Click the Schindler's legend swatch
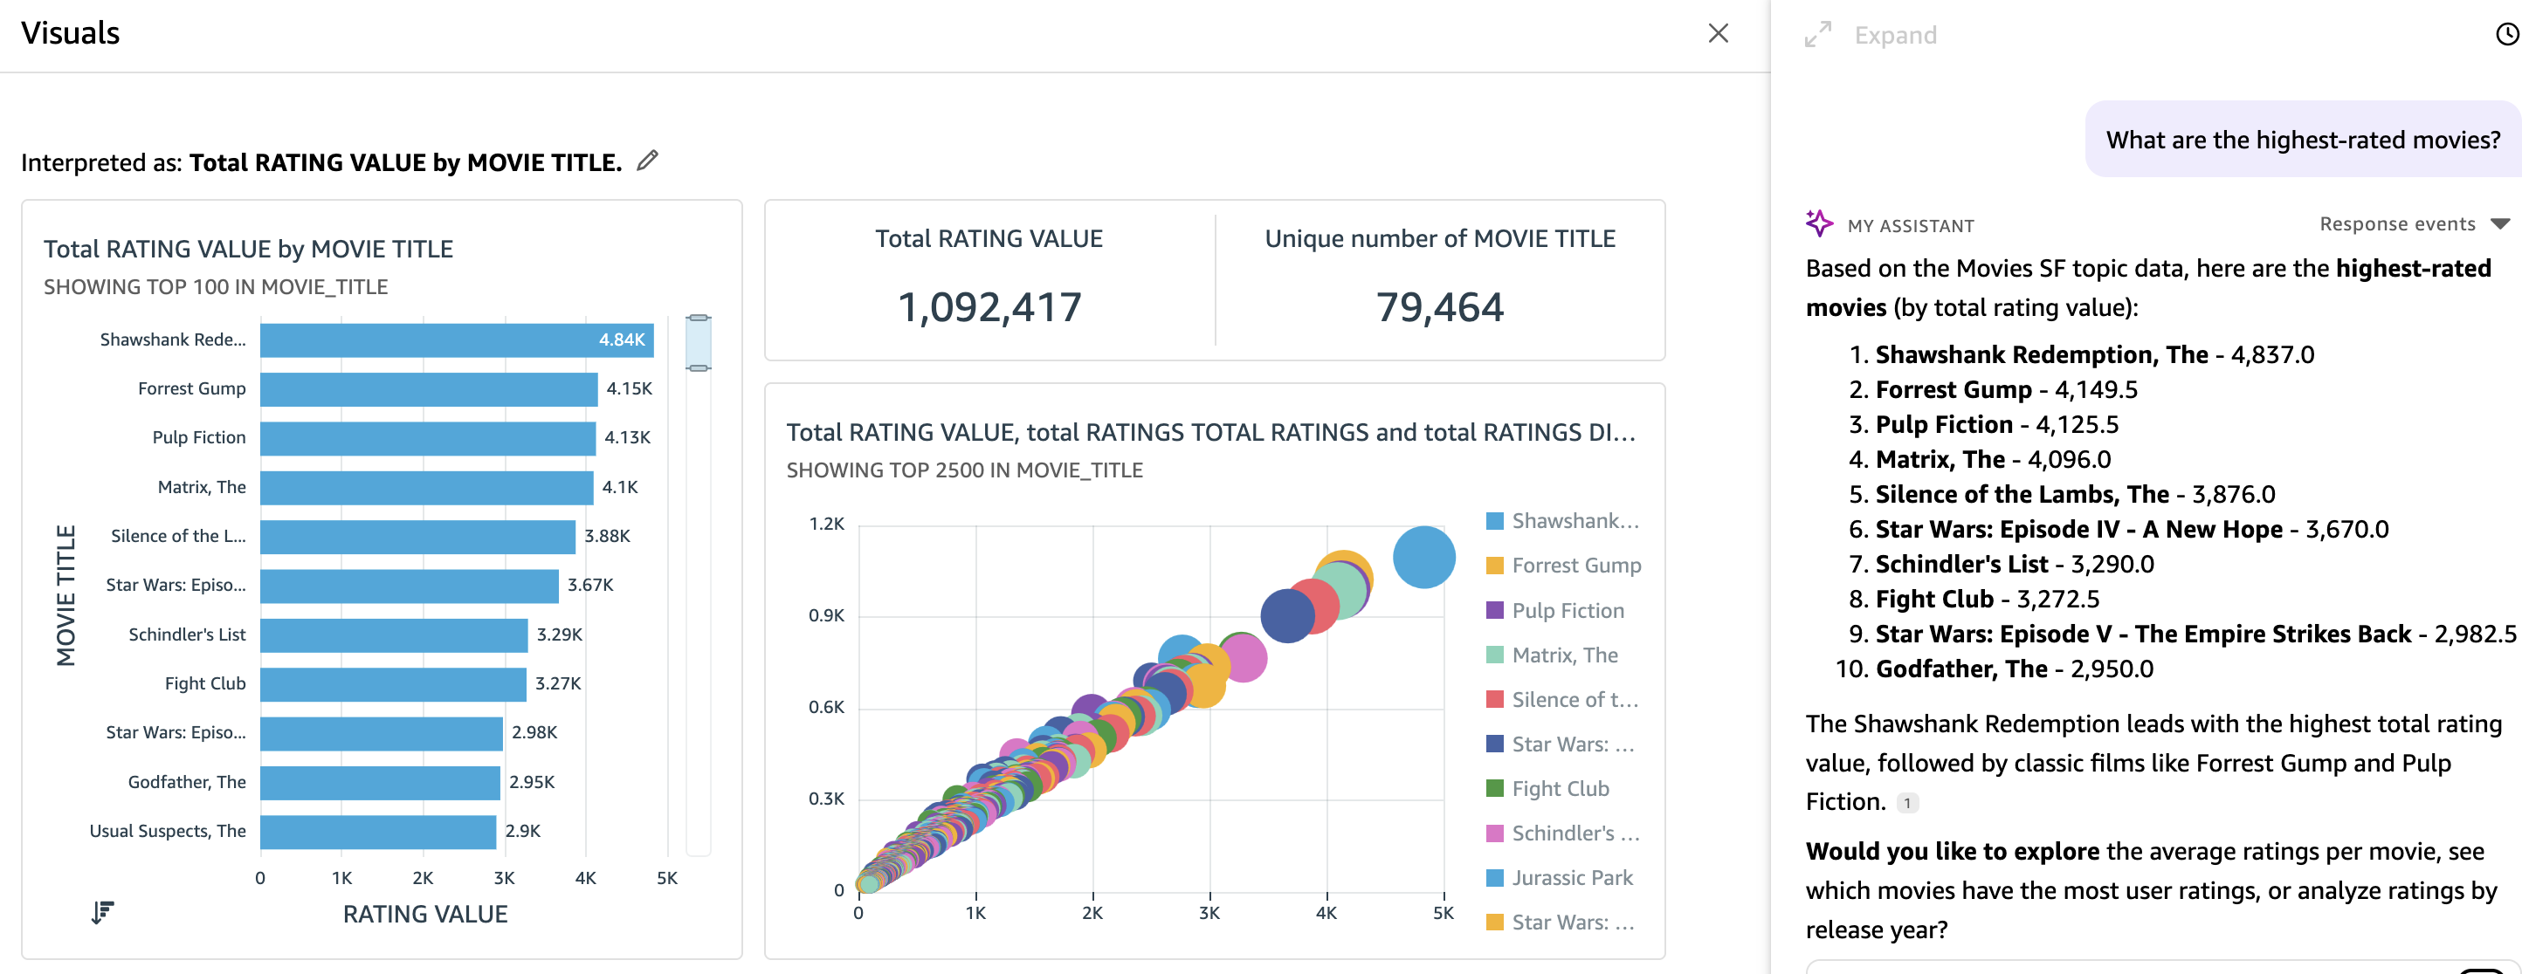 tap(1494, 833)
